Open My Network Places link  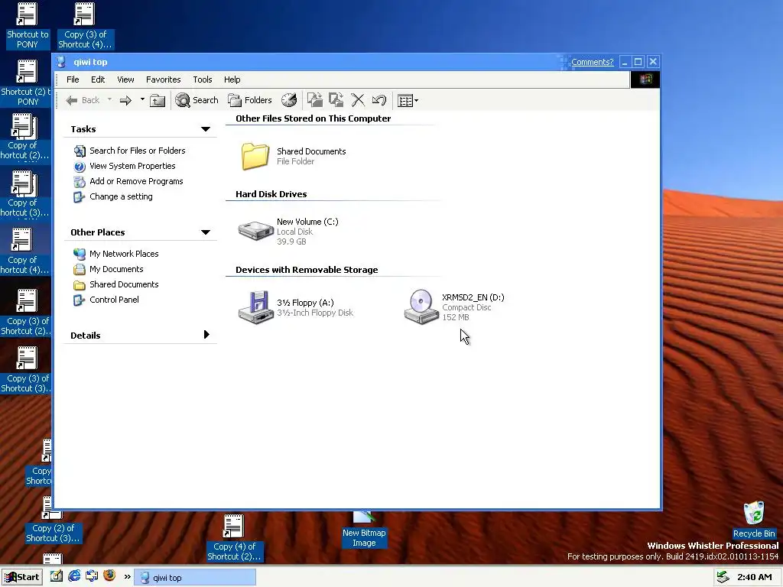pos(124,254)
